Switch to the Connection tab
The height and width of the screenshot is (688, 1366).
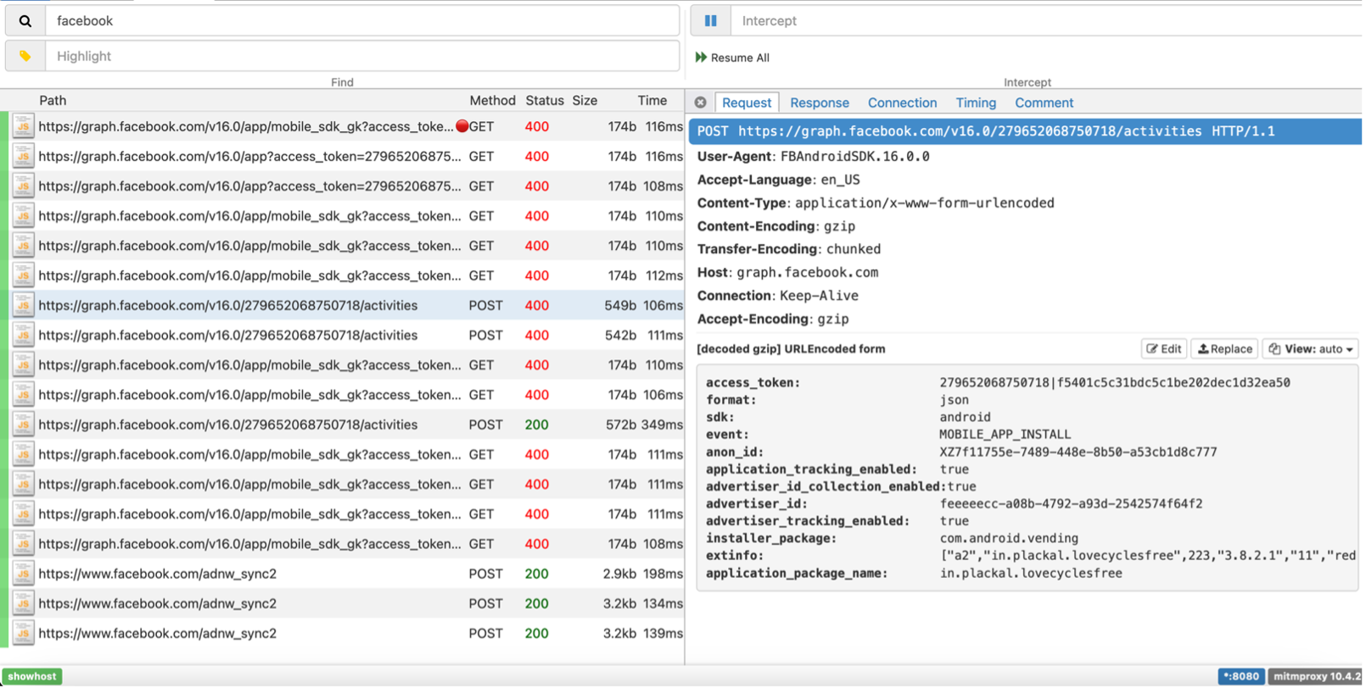point(902,103)
